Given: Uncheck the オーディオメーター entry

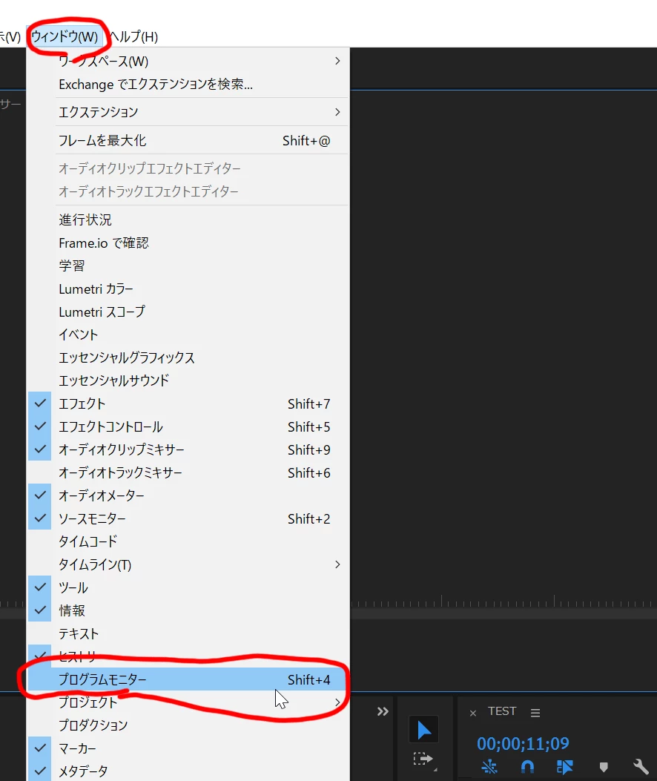Looking at the screenshot, I should point(188,495).
